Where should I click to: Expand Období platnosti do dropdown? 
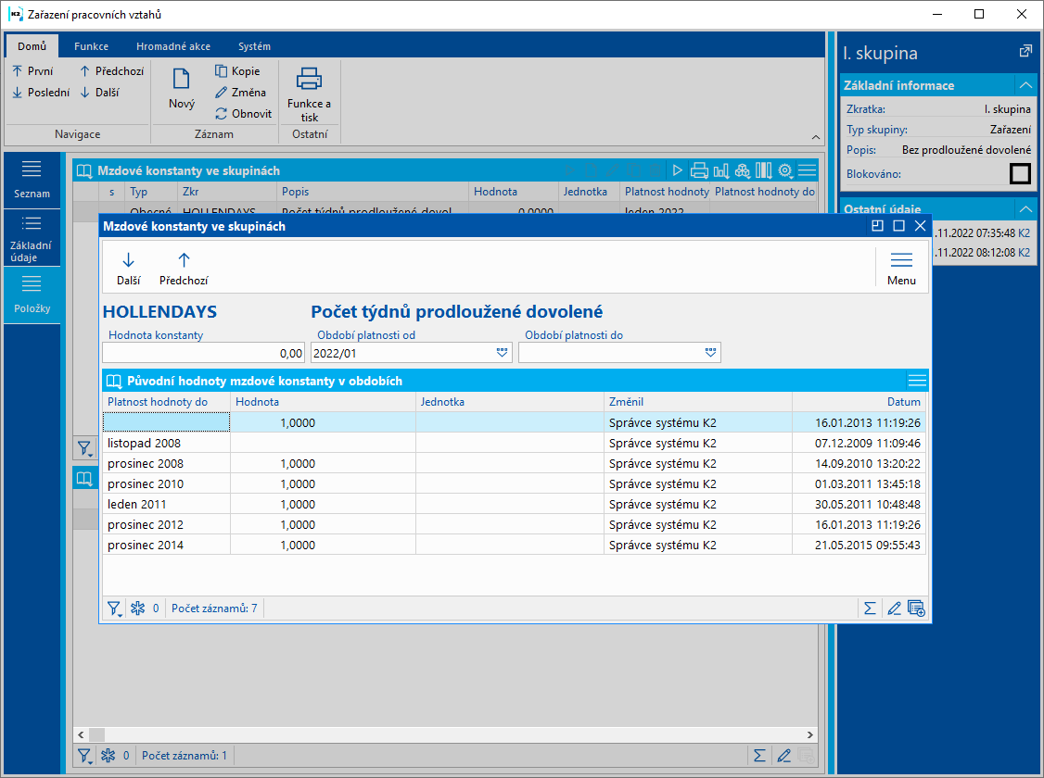tap(710, 353)
